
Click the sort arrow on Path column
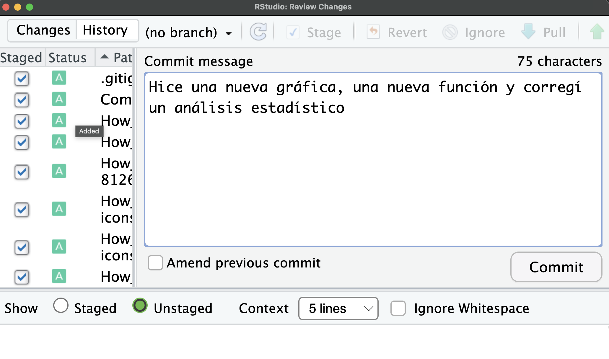coord(104,57)
